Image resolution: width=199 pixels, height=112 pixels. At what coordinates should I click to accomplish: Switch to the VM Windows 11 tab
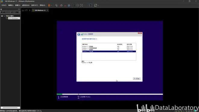pyautogui.click(x=39, y=10)
